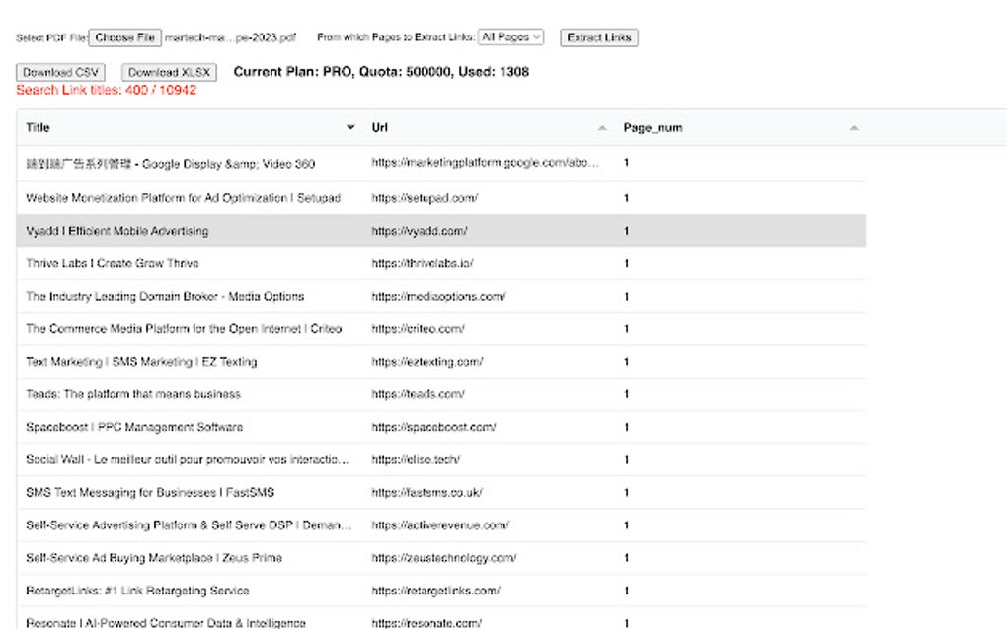Click the Choose File button
The height and width of the screenshot is (629, 1007).
tap(124, 37)
